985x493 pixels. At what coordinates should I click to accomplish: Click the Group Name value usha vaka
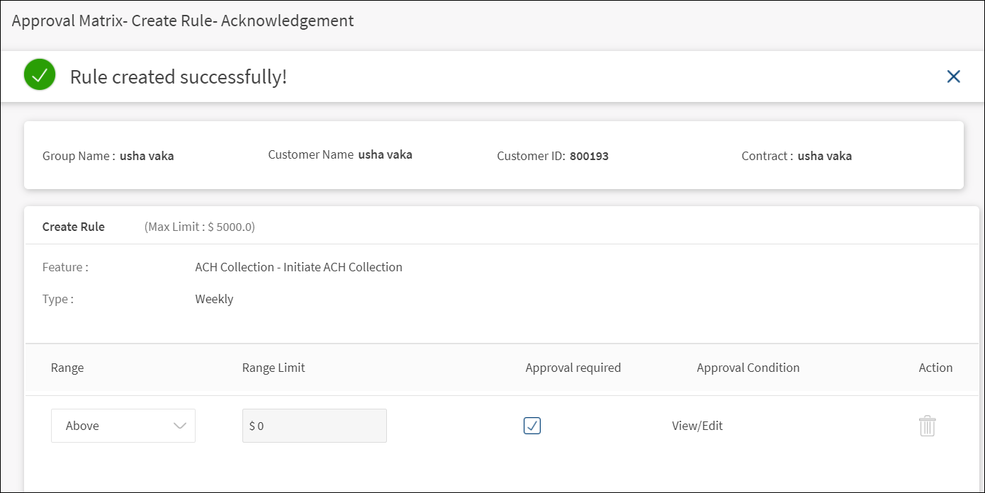tap(147, 156)
